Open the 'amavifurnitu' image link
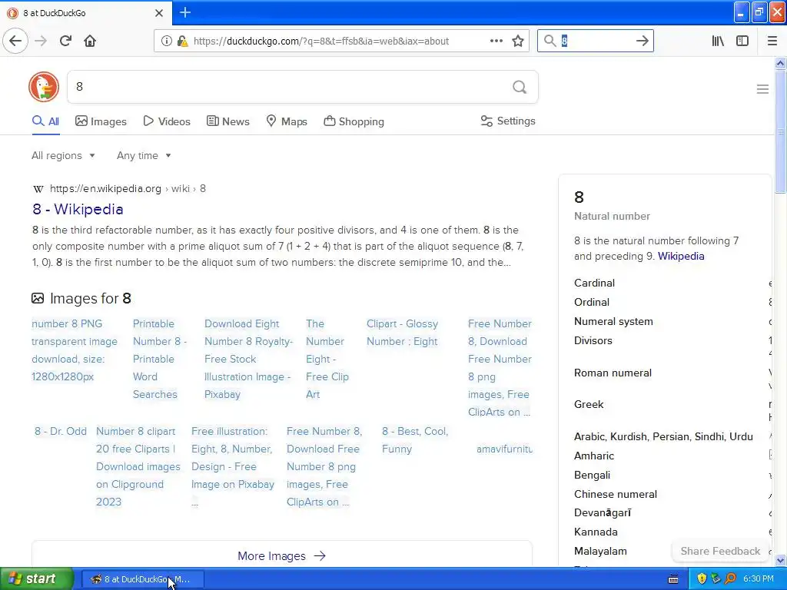Screen dimensions: 787x590 pos(504,449)
